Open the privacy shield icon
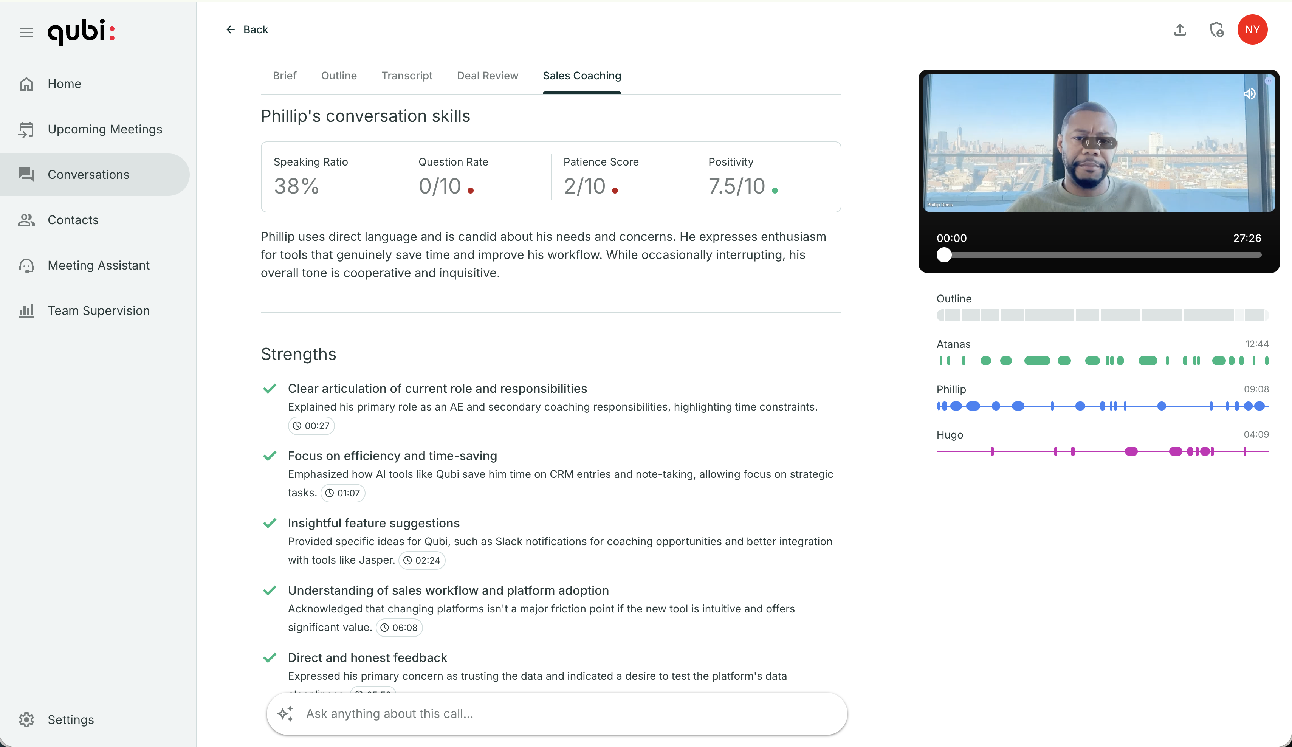The image size is (1292, 747). (x=1217, y=30)
